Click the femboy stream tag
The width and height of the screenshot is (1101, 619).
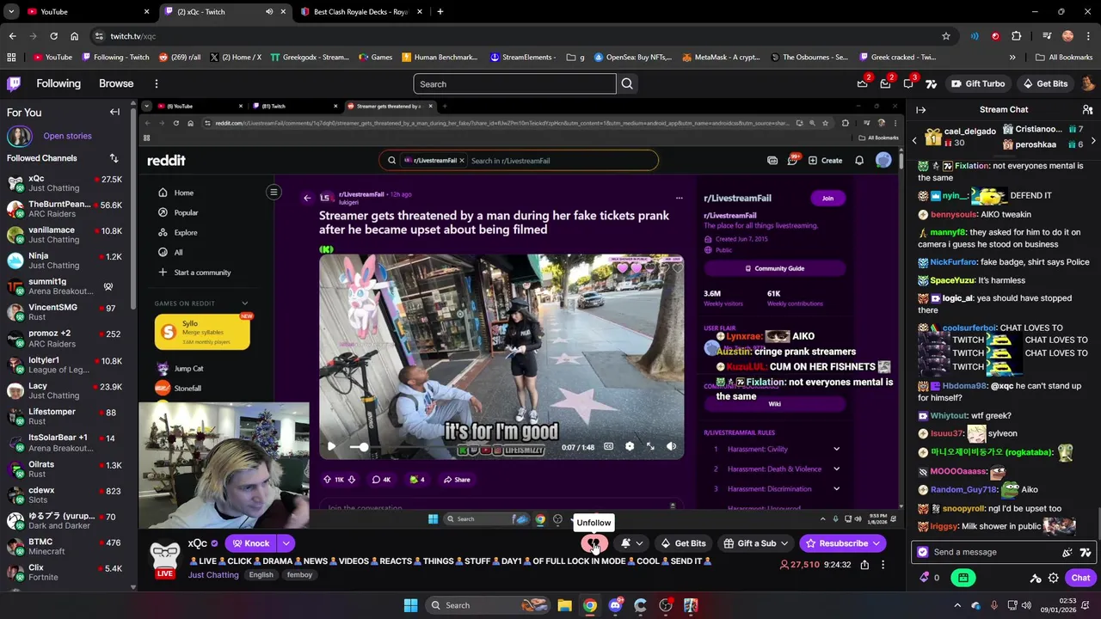tap(299, 575)
